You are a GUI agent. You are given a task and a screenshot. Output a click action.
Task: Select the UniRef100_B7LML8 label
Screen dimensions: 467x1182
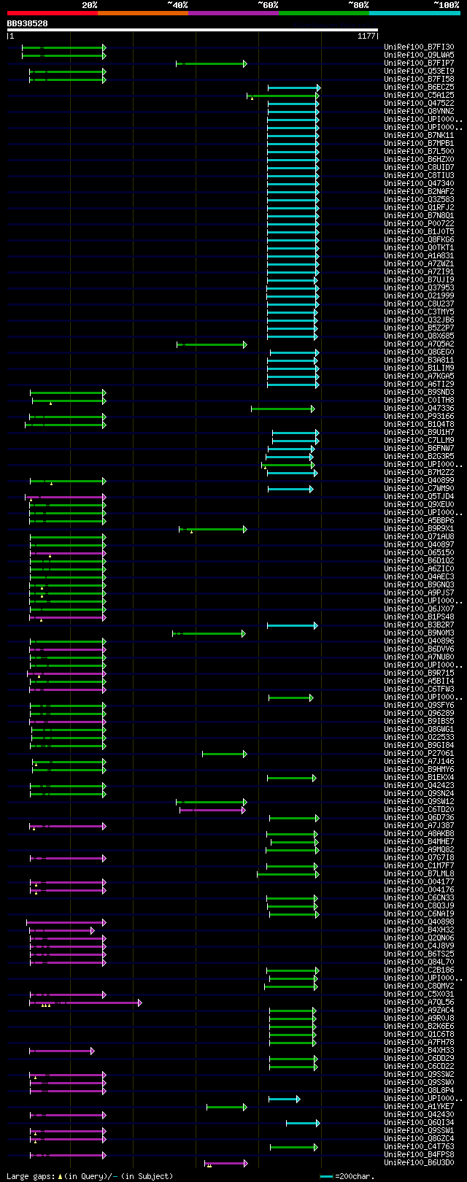pyautogui.click(x=419, y=874)
